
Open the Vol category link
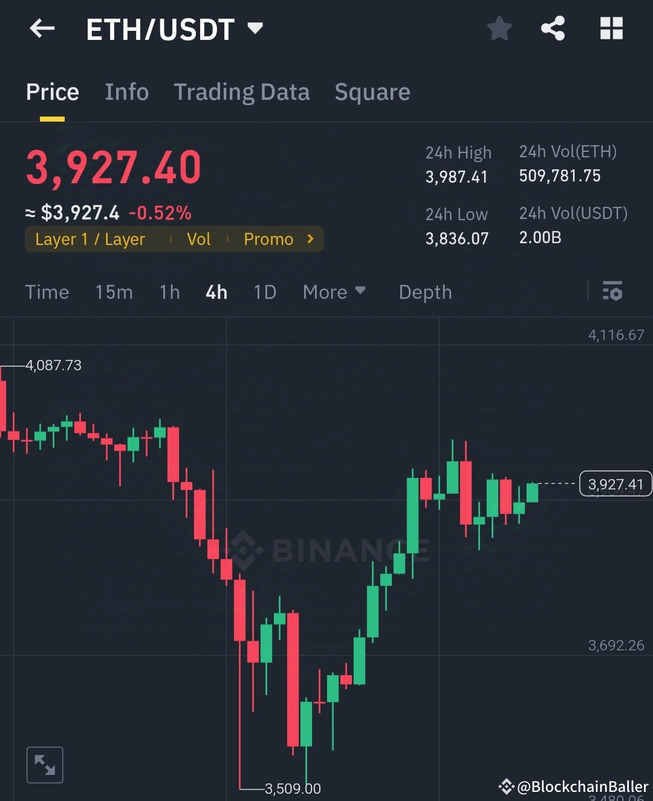(199, 239)
